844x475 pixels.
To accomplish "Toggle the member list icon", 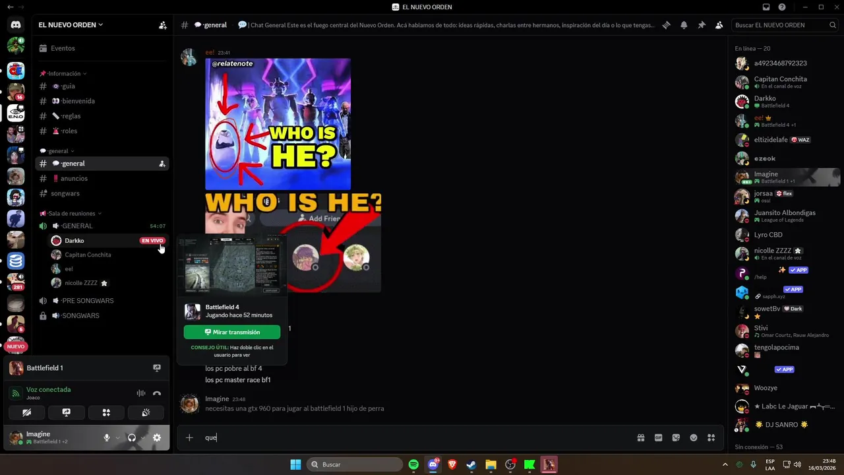I will (x=719, y=25).
